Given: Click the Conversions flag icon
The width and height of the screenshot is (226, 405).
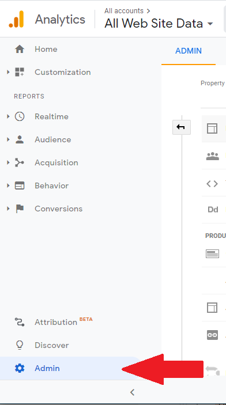Looking at the screenshot, I should coord(20,209).
